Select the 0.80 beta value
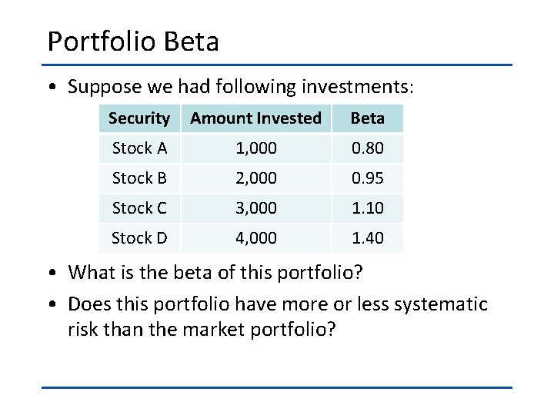The image size is (554, 415). pos(367,148)
